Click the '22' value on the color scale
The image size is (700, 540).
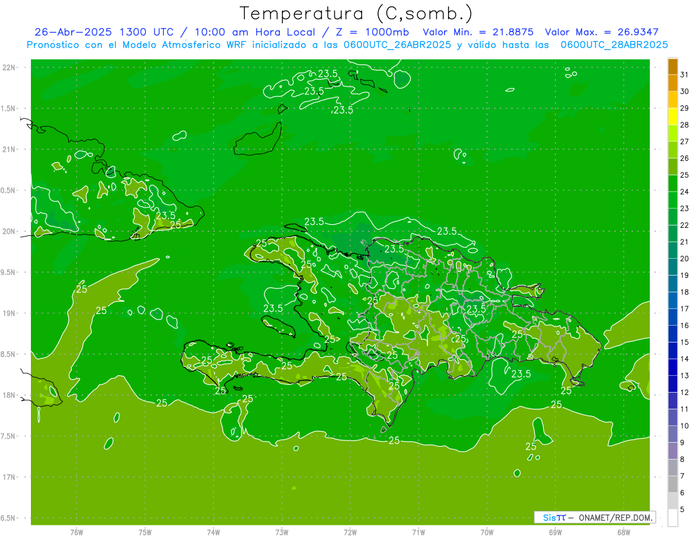point(684,225)
